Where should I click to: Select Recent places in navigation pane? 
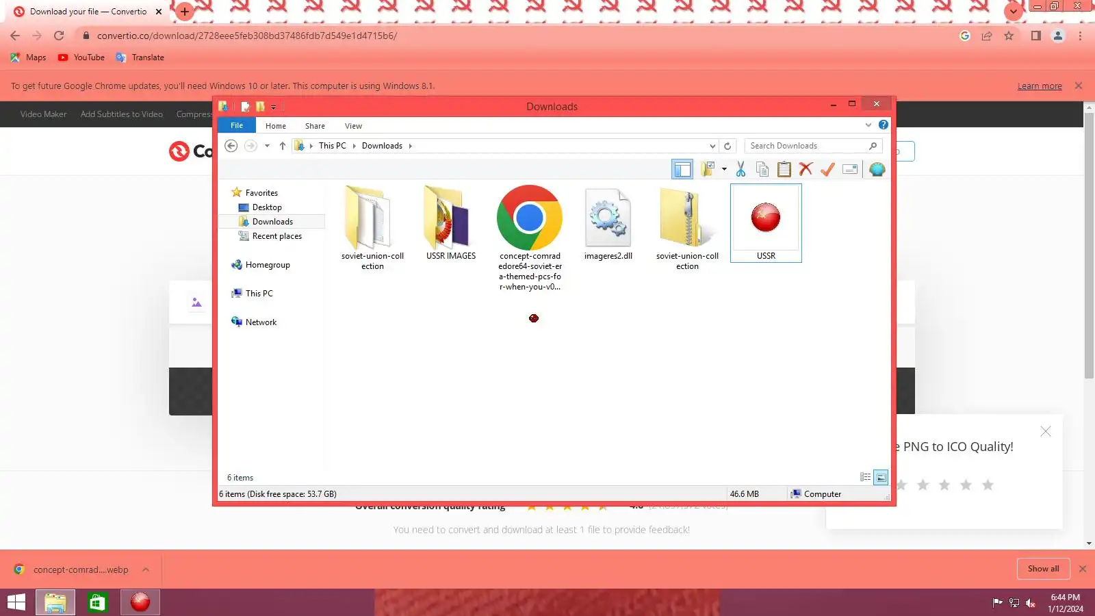(x=276, y=236)
